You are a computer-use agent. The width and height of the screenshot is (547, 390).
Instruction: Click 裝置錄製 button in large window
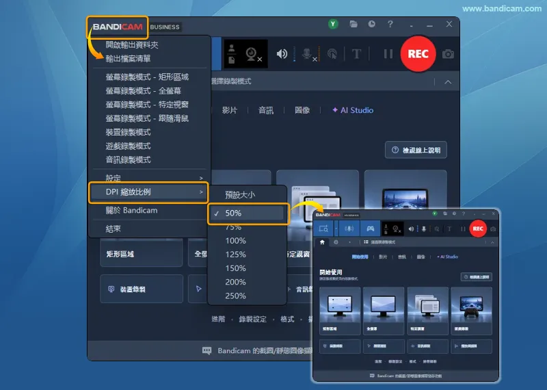coord(142,289)
